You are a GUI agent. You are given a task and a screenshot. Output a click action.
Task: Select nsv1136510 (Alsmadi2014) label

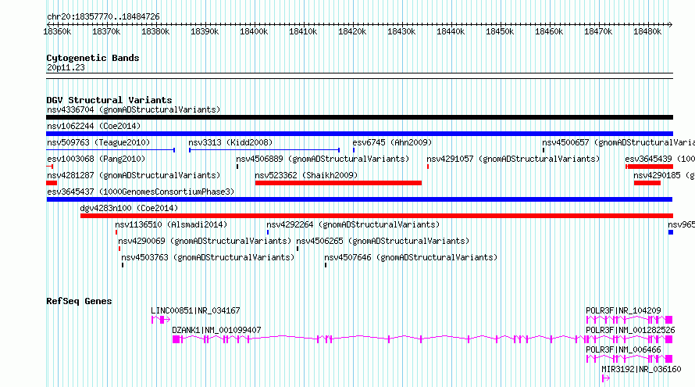tap(171, 224)
